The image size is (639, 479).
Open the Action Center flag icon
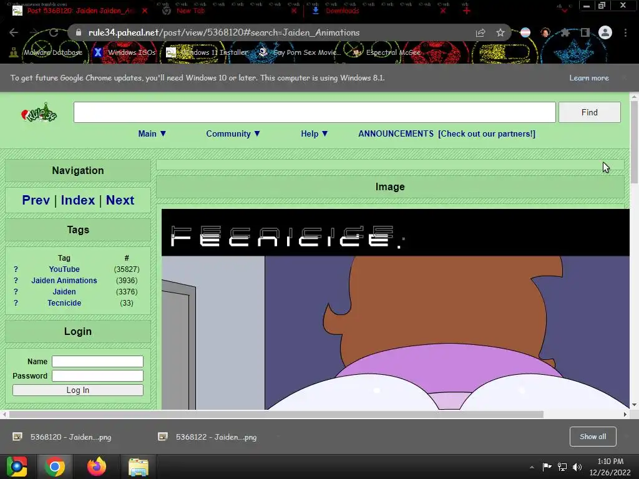click(547, 467)
